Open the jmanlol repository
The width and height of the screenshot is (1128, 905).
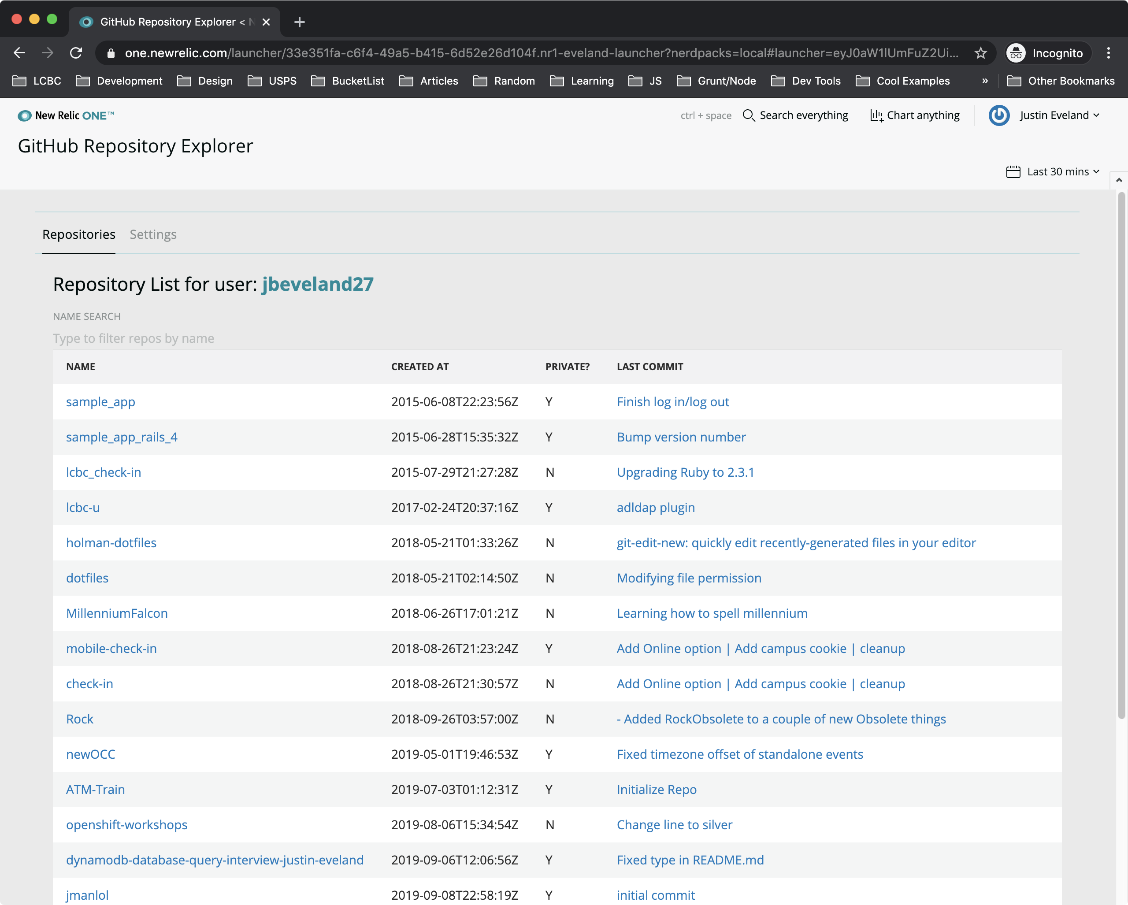click(x=87, y=895)
